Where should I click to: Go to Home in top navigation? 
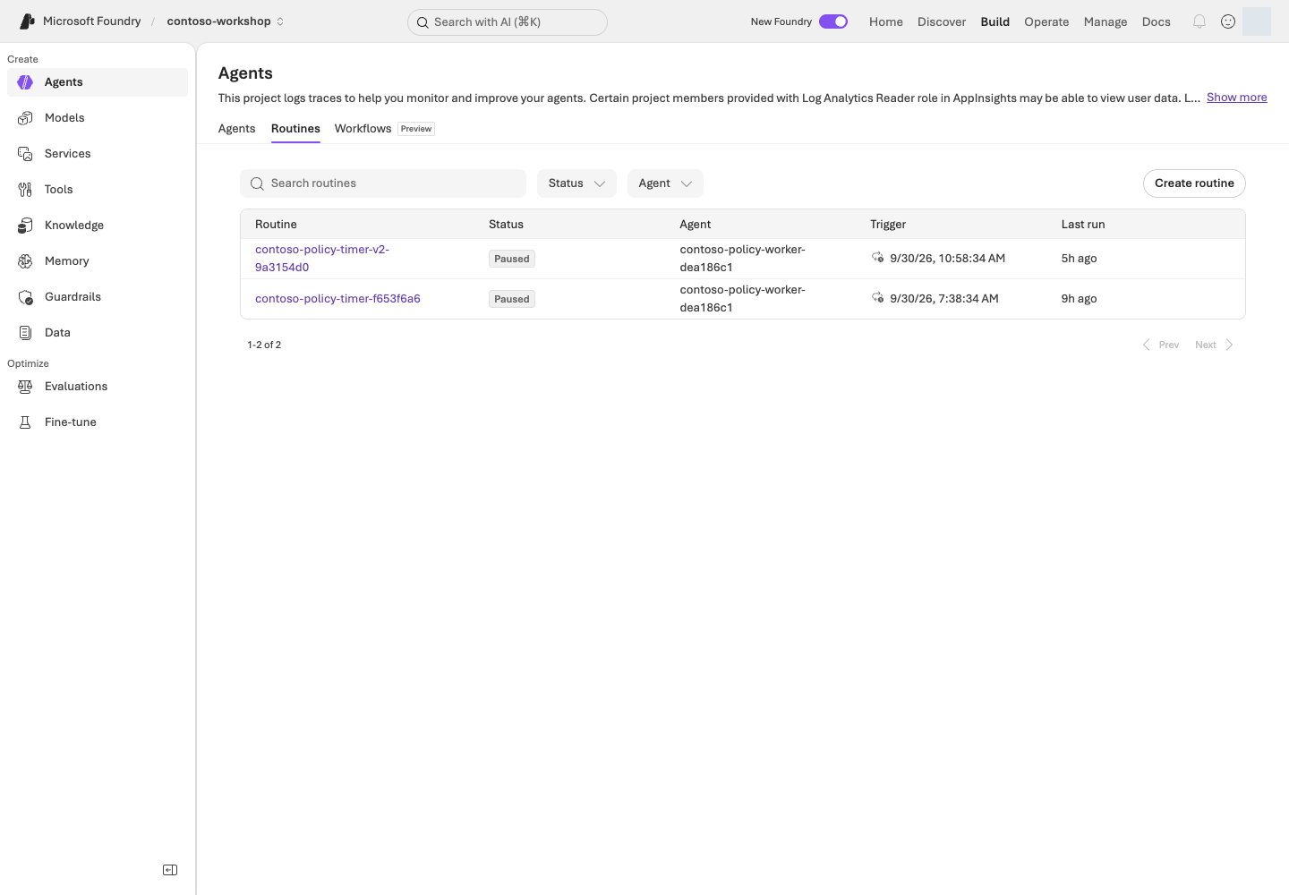point(886,21)
